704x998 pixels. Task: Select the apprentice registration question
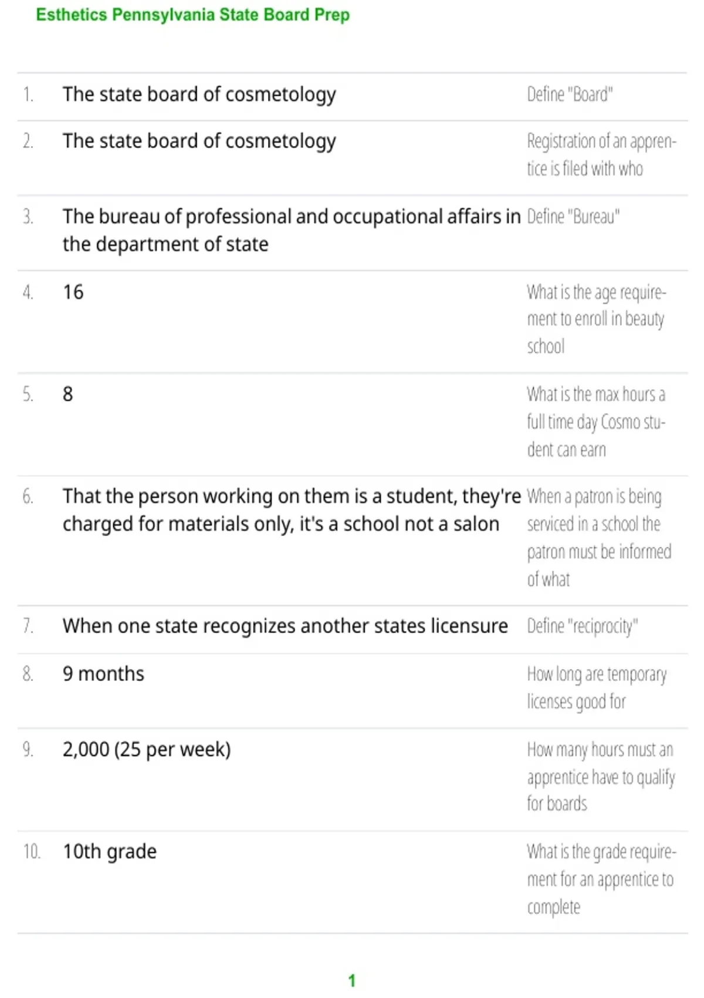click(601, 155)
